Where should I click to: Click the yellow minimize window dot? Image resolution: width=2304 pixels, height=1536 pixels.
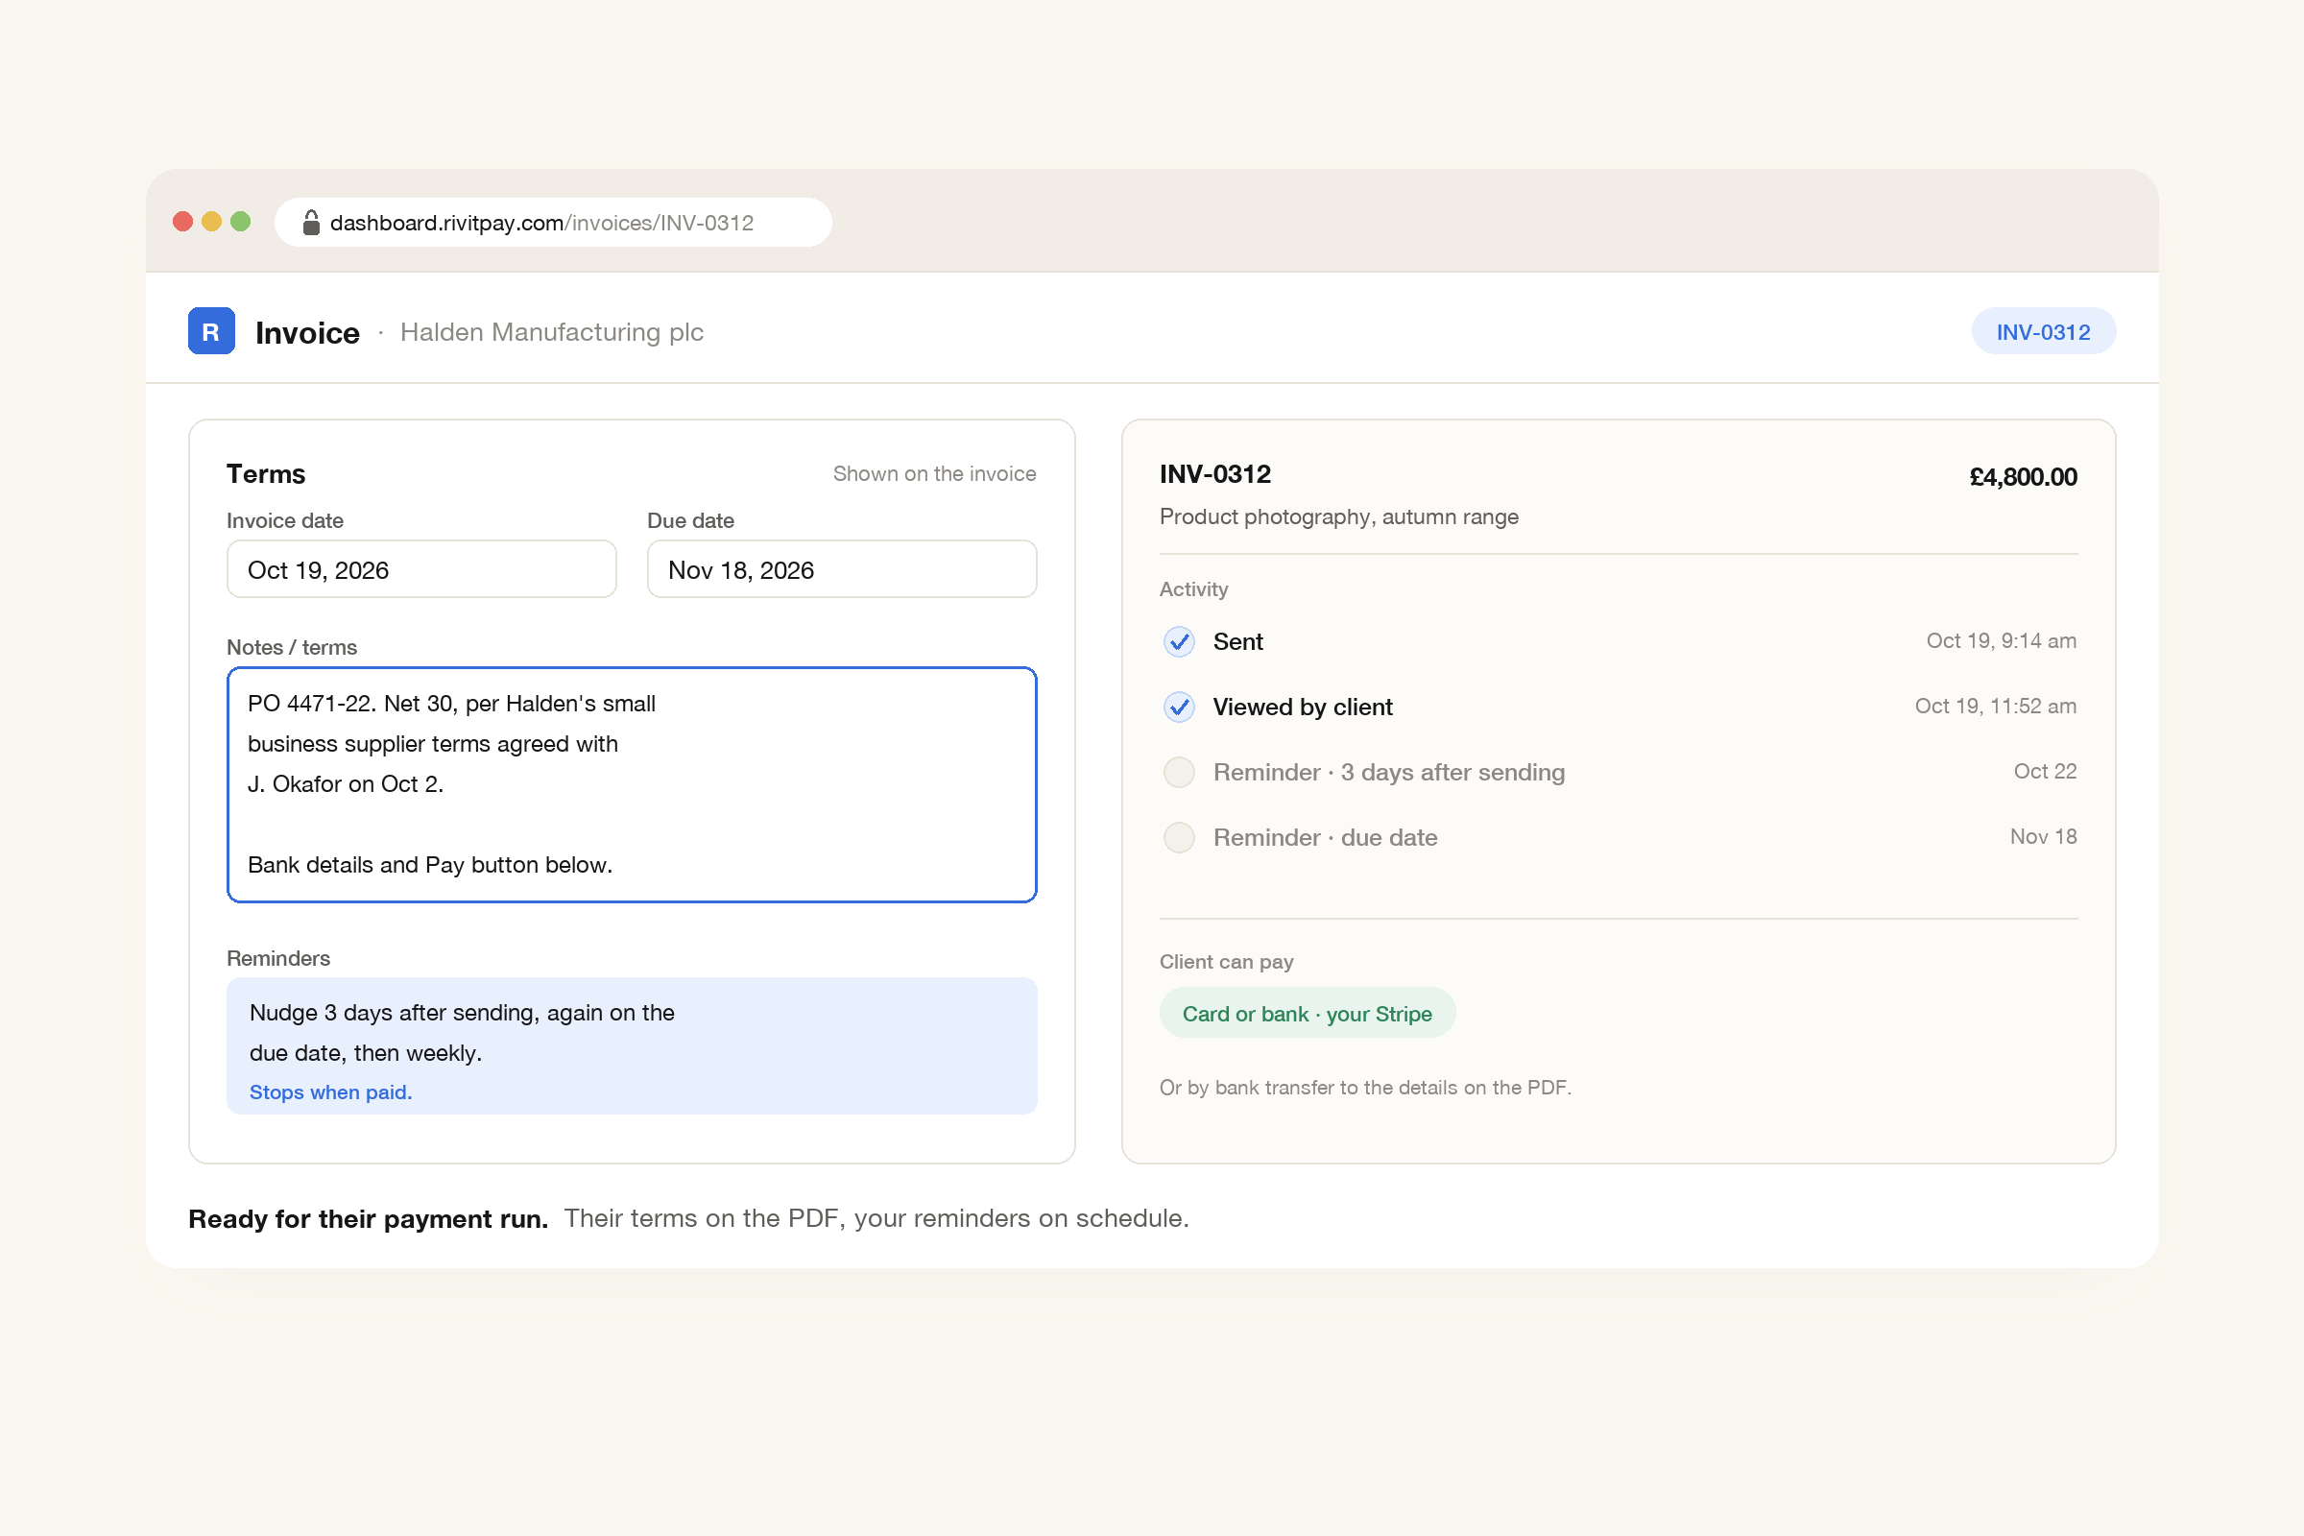(x=211, y=222)
